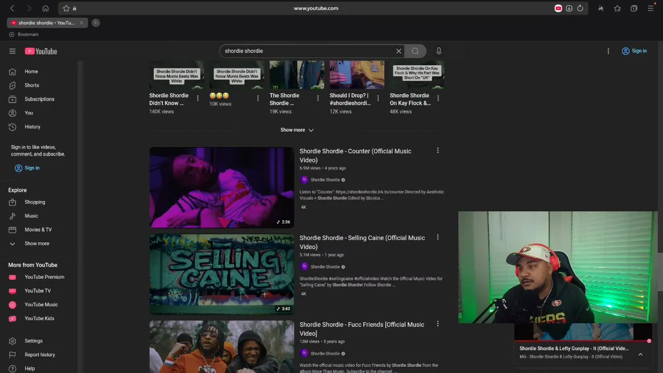Open options for the emoji-titled short

click(258, 98)
